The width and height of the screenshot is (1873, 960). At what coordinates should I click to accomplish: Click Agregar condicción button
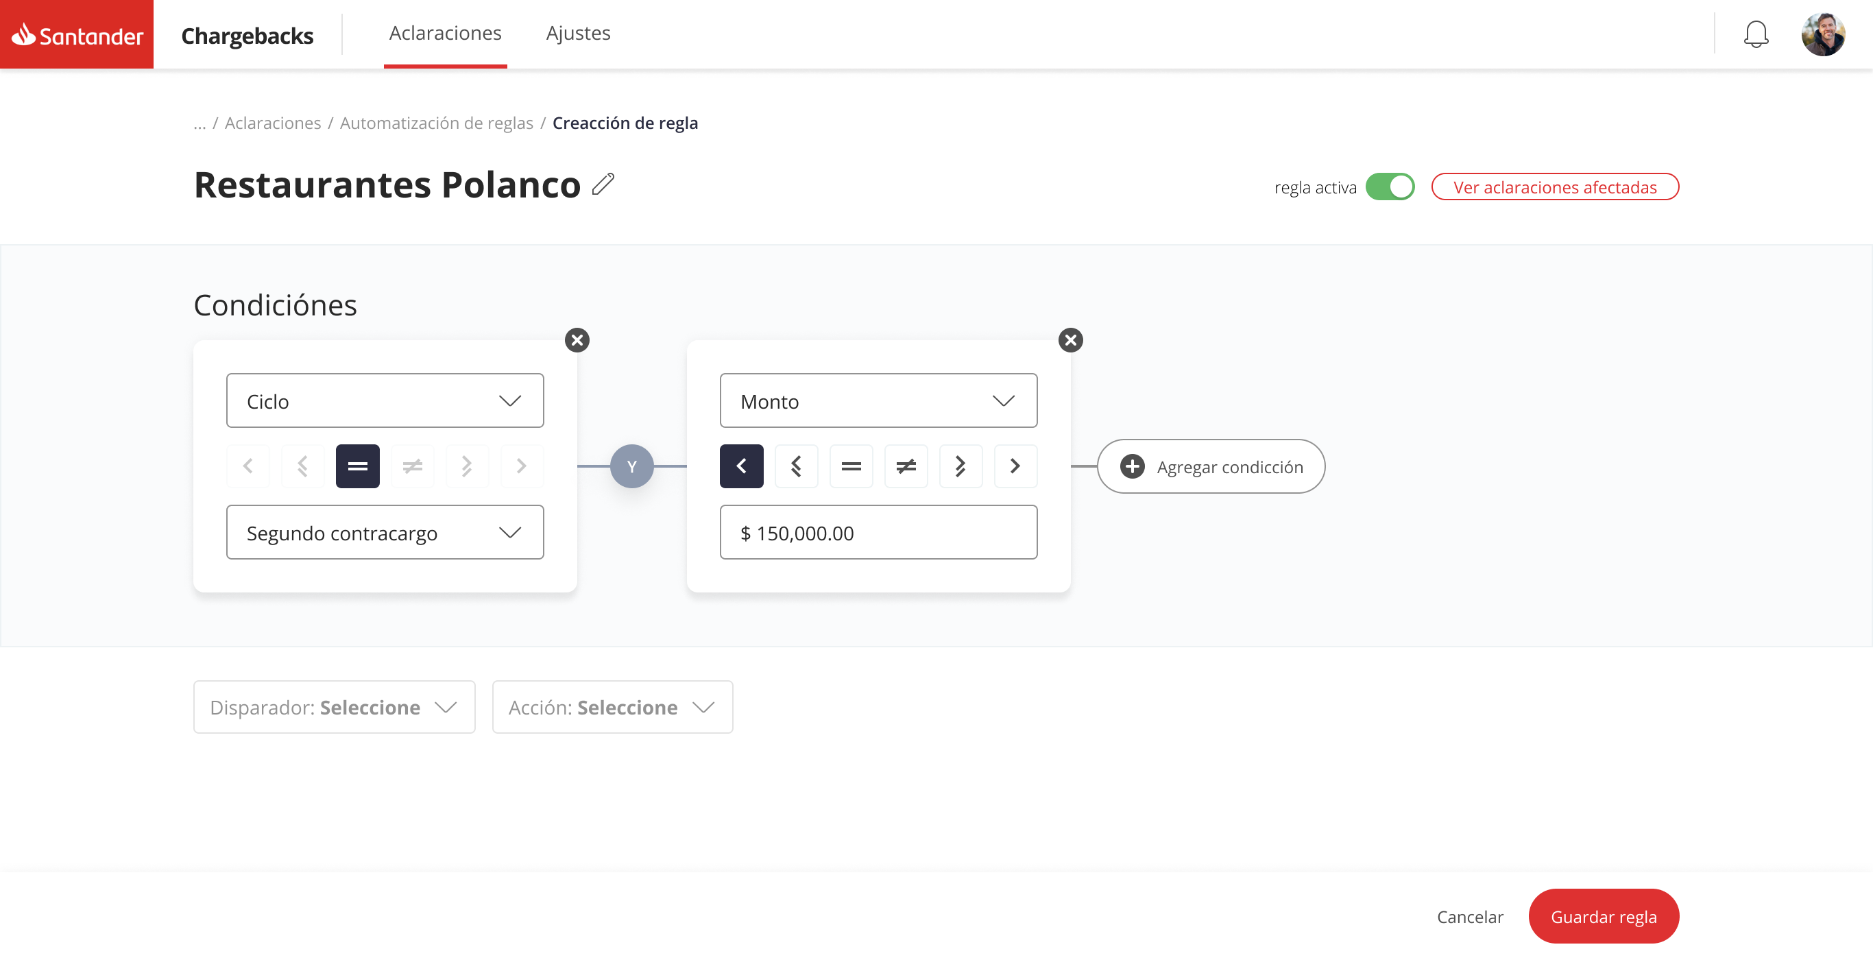1211,466
